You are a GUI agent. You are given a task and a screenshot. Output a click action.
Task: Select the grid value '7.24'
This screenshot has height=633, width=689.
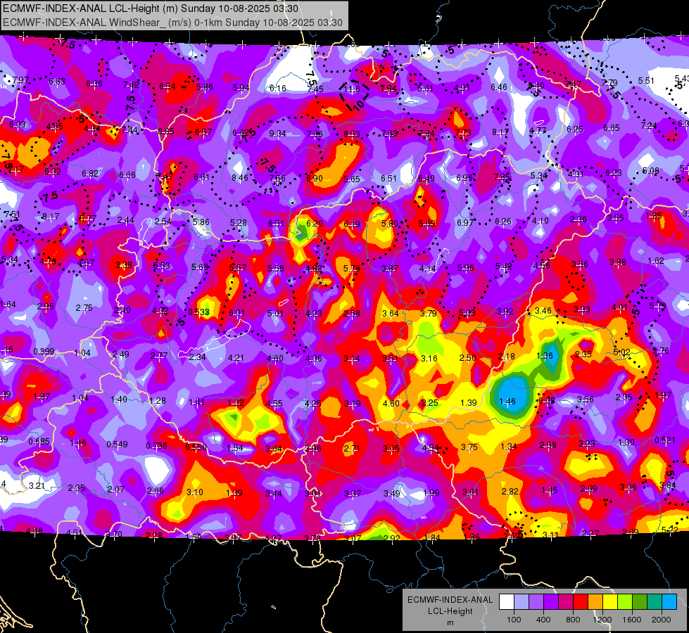[649, 125]
